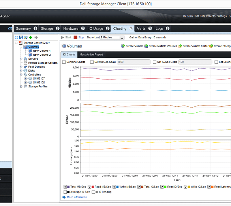
Task: Click the MB/Sec scale input field
Action: [133, 62]
